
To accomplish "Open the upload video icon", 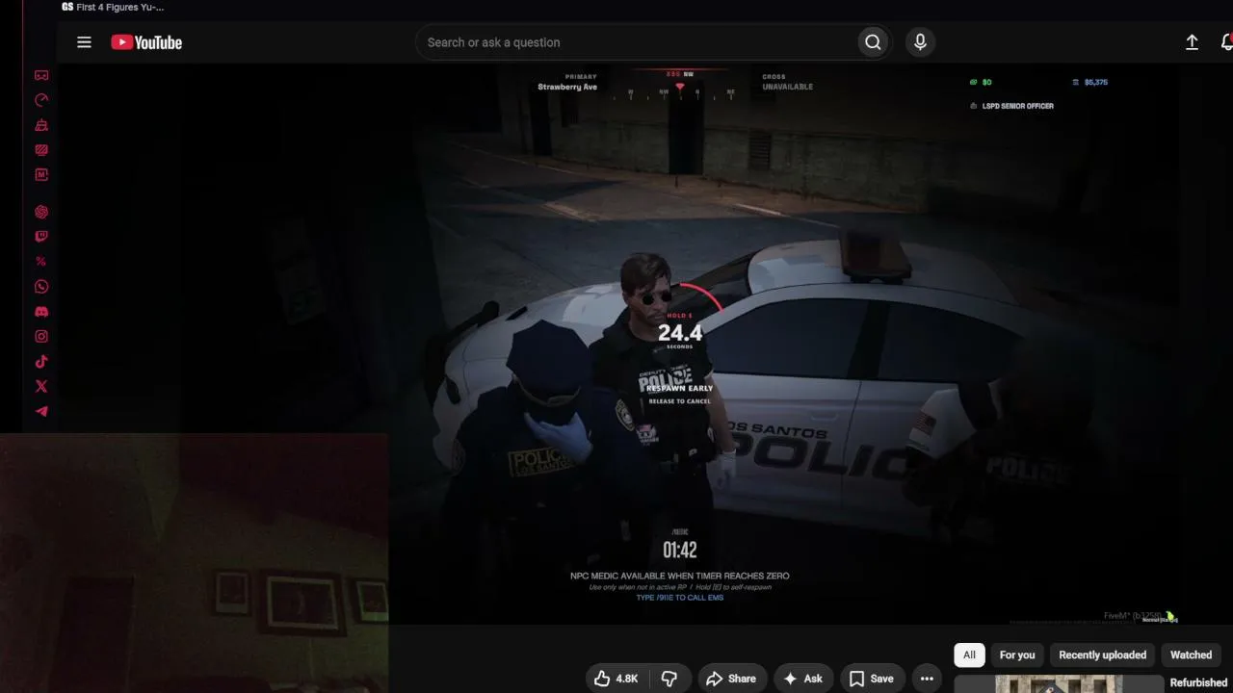I will tap(1192, 42).
